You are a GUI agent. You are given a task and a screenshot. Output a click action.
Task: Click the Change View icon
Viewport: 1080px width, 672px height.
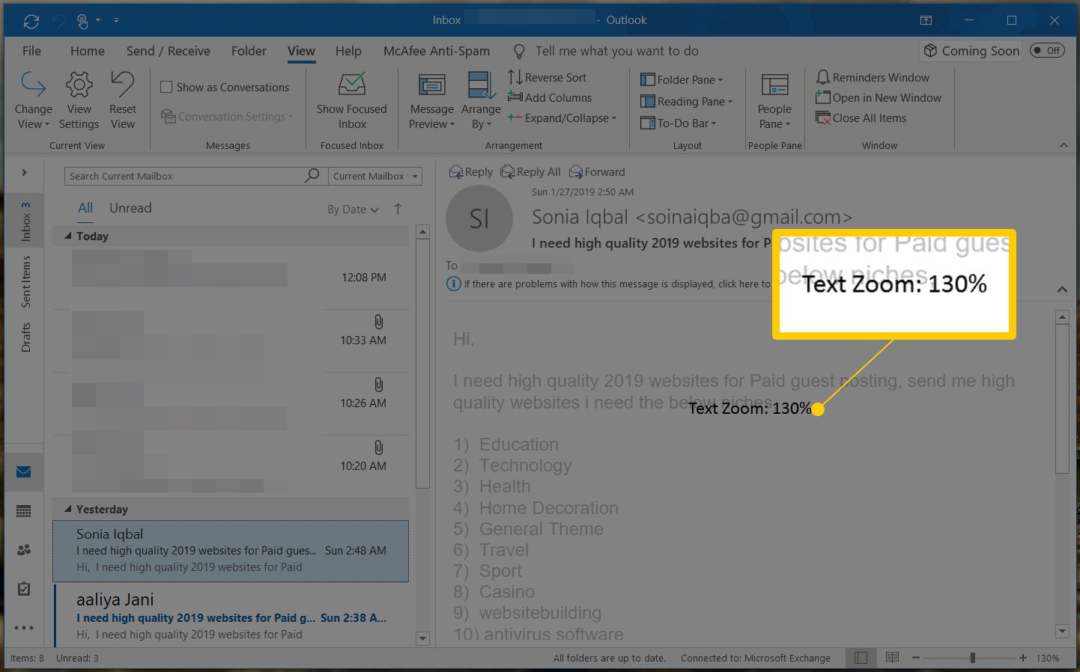pyautogui.click(x=33, y=85)
